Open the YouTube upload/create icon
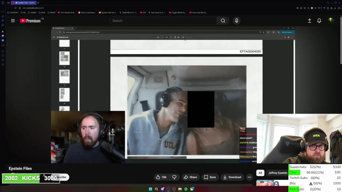 pos(309,21)
